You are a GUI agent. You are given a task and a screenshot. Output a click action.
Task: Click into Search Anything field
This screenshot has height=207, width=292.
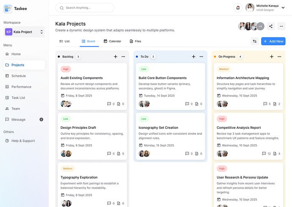(85, 8)
